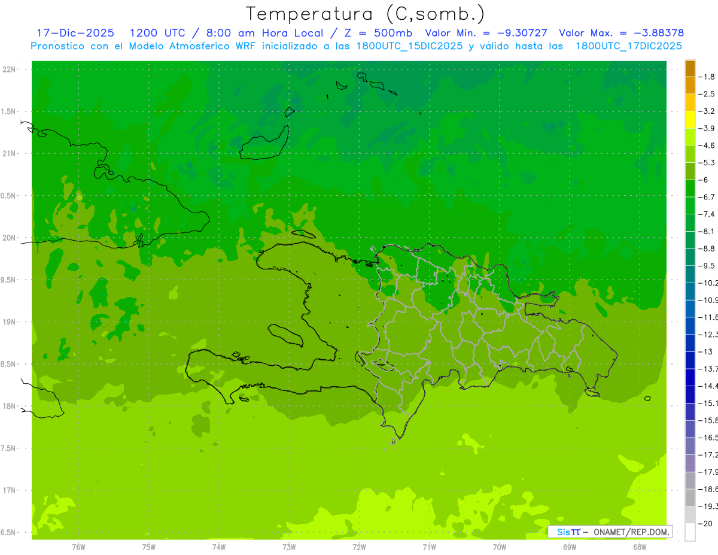Click the "20N" latitude label
This screenshot has width=718, height=555.
point(10,238)
